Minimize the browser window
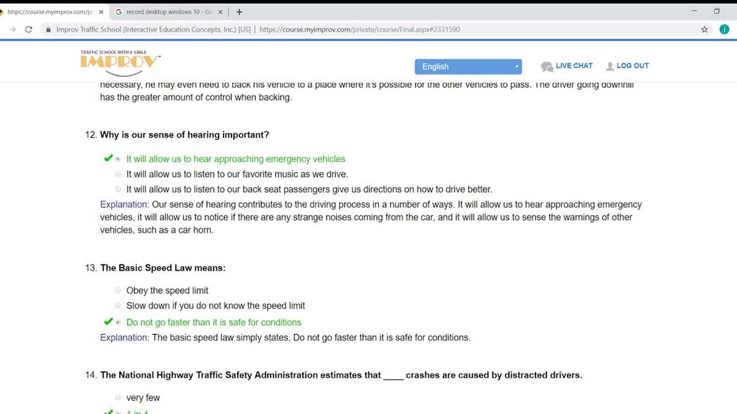This screenshot has height=414, width=737. pyautogui.click(x=695, y=11)
